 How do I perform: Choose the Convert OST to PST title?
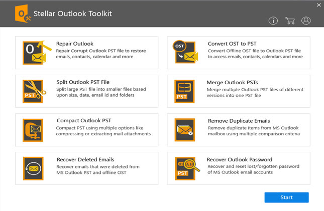232,44
